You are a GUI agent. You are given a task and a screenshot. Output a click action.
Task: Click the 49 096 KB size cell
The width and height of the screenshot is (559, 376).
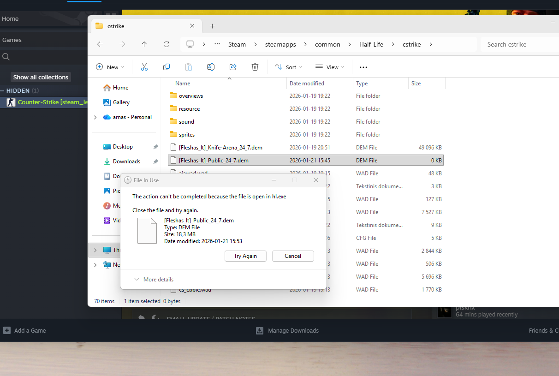pyautogui.click(x=430, y=148)
